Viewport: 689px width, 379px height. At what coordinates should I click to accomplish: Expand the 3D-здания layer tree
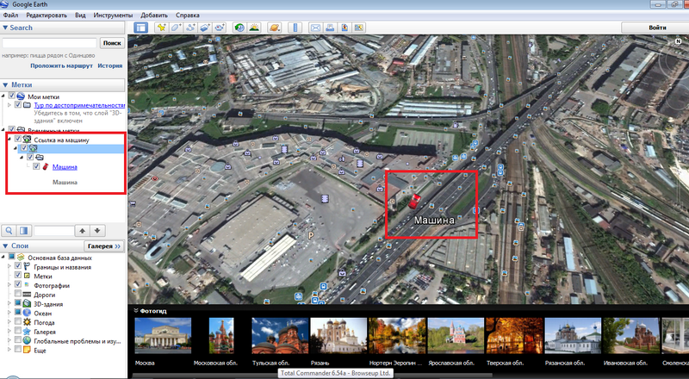click(x=9, y=304)
